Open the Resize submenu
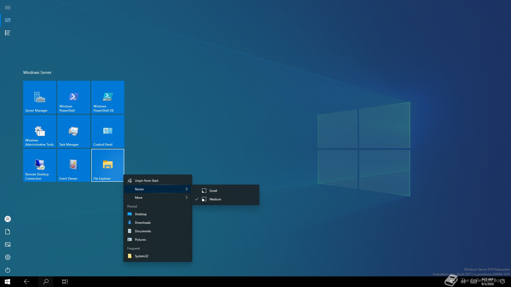 (158, 189)
